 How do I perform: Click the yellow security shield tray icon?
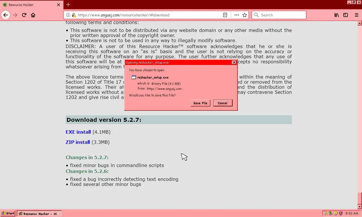click(335, 213)
